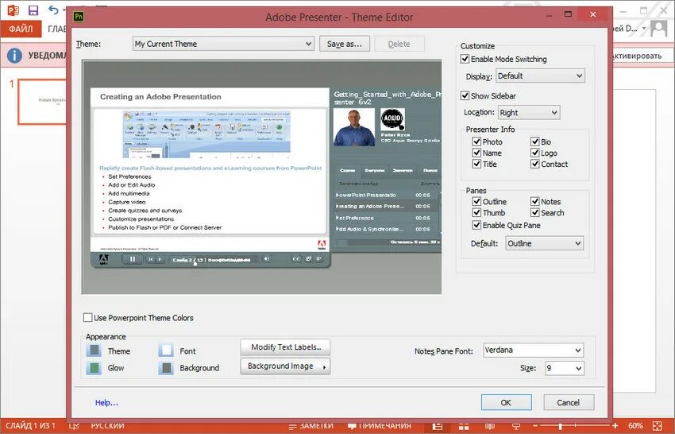Toggle Show Sidebar checkbox
Image resolution: width=675 pixels, height=434 pixels.
tap(465, 95)
